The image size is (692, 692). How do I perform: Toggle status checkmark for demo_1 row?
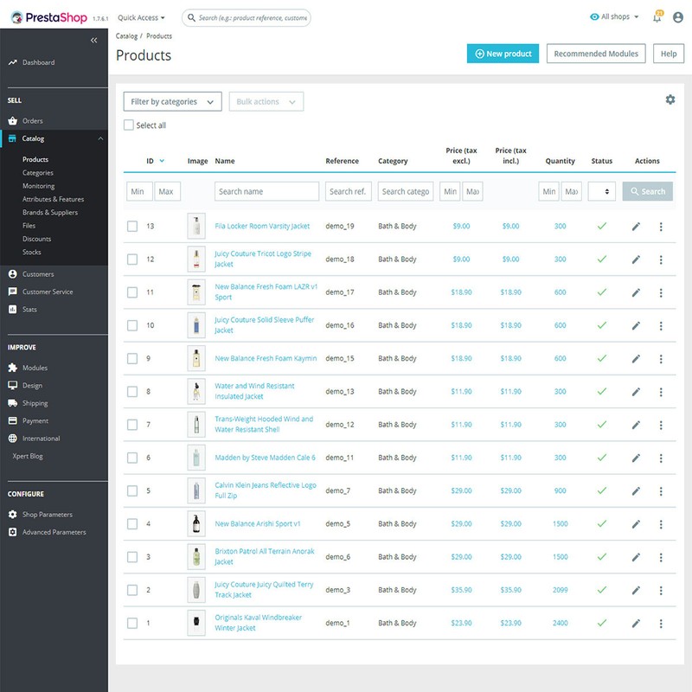601,623
